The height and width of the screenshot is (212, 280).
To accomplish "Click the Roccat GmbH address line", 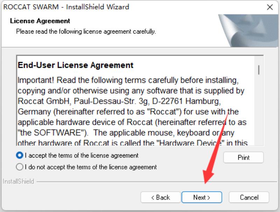I will 119,101.
